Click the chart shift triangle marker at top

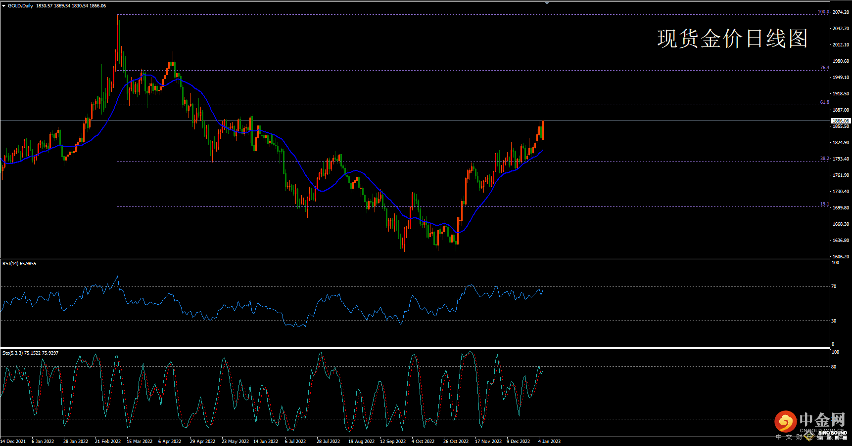pyautogui.click(x=547, y=3)
